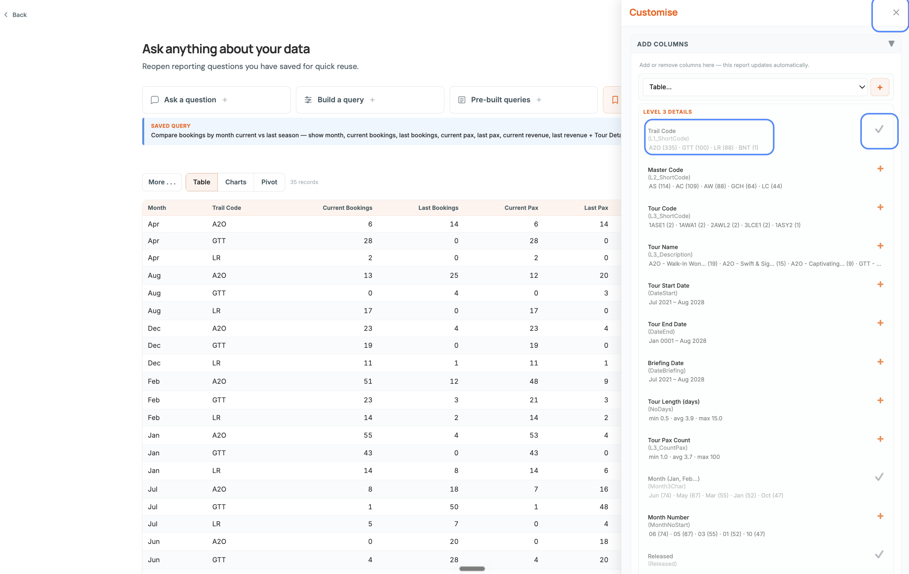Open the Build a query panel
This screenshot has width=909, height=574.
[370, 100]
